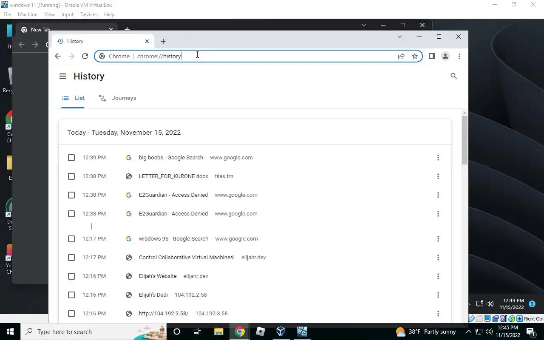544x340 pixels.
Task: Open the VirtualBox View menu
Action: (x=49, y=14)
